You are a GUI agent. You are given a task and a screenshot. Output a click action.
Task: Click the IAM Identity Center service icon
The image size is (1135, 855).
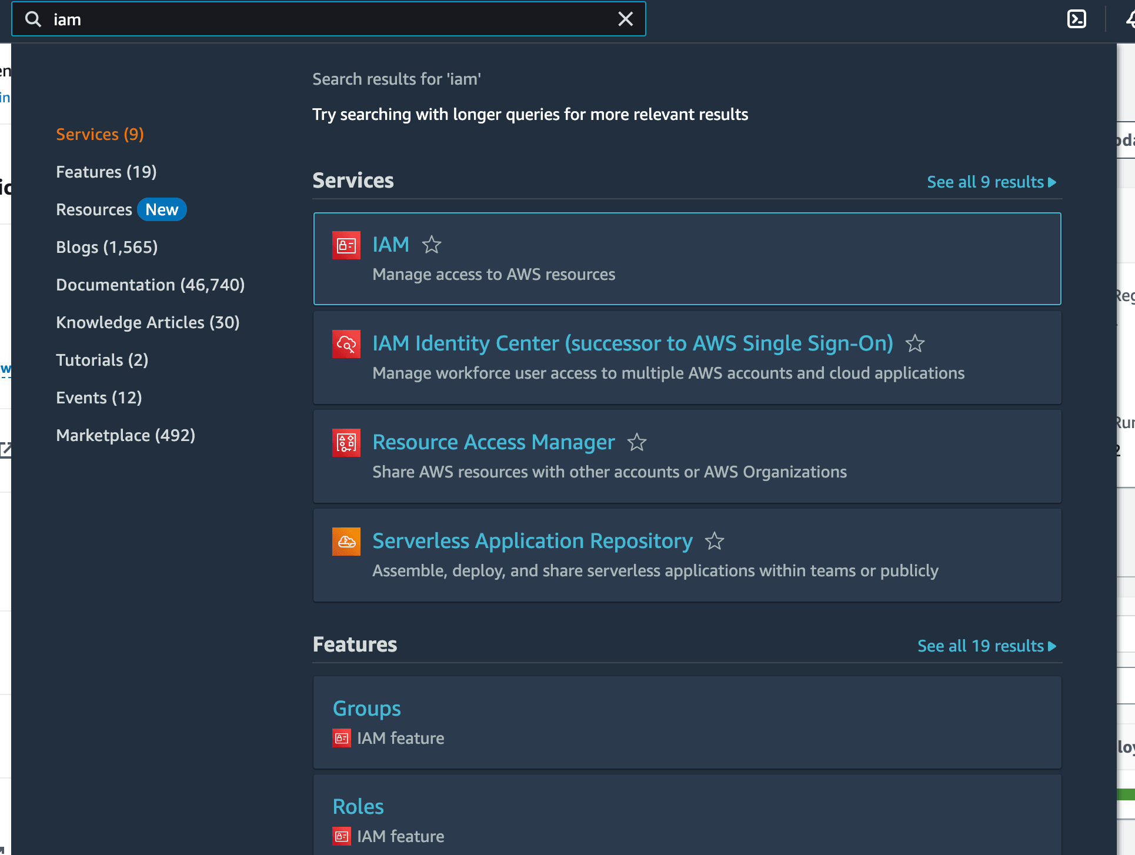(x=346, y=344)
